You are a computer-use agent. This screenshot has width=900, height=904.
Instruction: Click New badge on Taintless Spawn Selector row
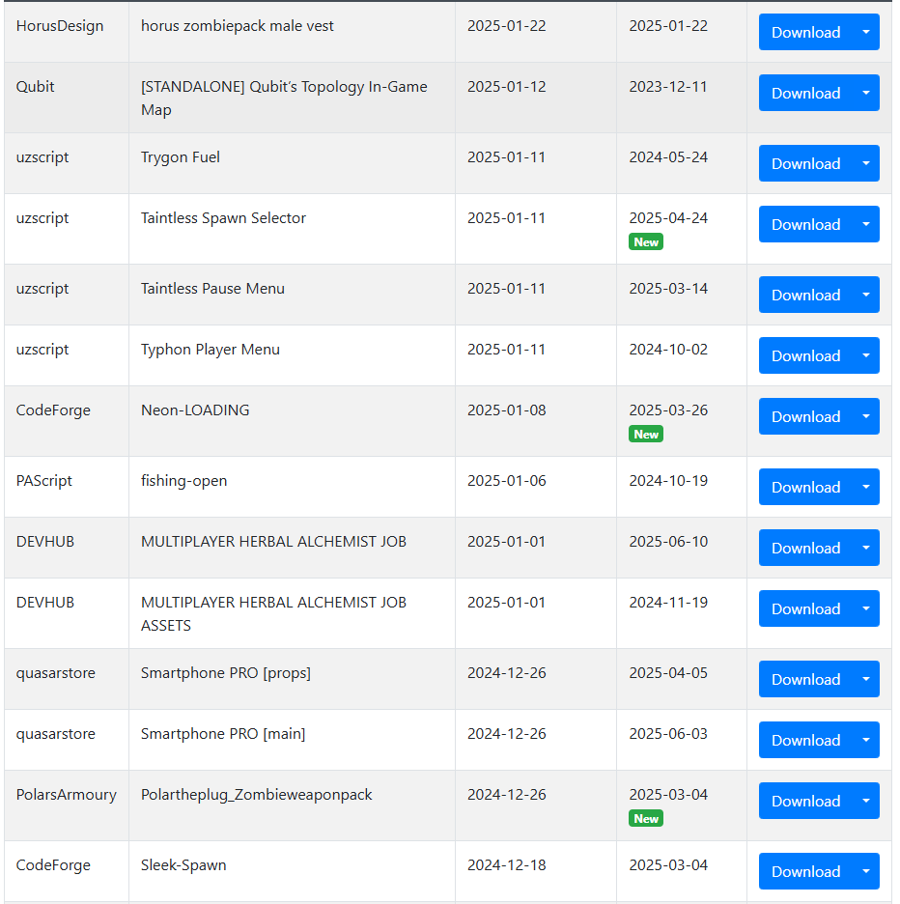pyautogui.click(x=646, y=242)
